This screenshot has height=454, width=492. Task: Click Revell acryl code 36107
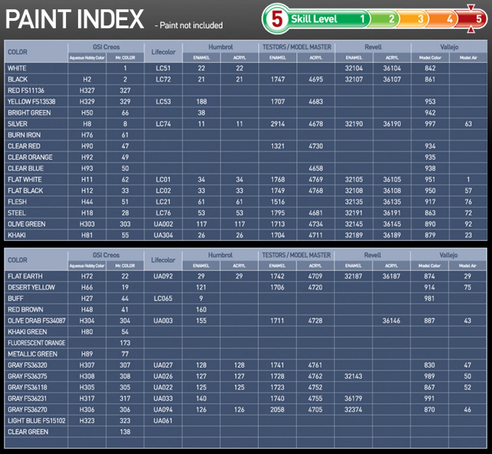(x=392, y=79)
